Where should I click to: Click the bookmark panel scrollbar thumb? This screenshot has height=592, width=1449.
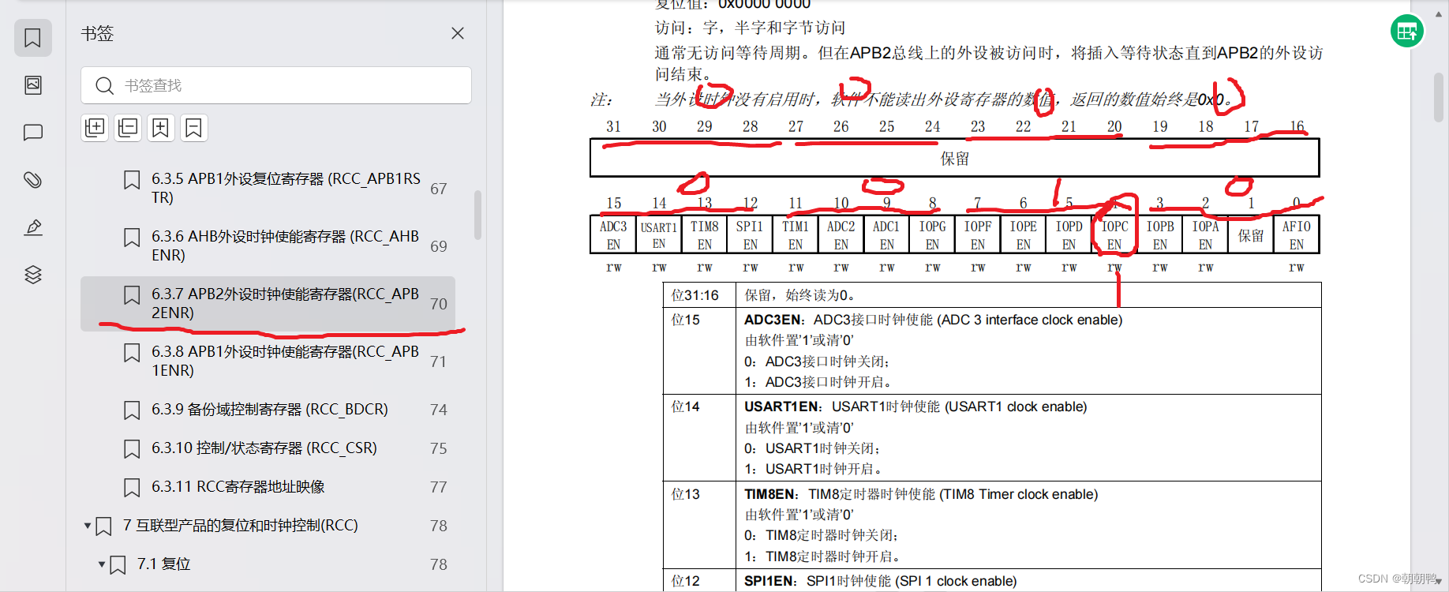(x=477, y=215)
